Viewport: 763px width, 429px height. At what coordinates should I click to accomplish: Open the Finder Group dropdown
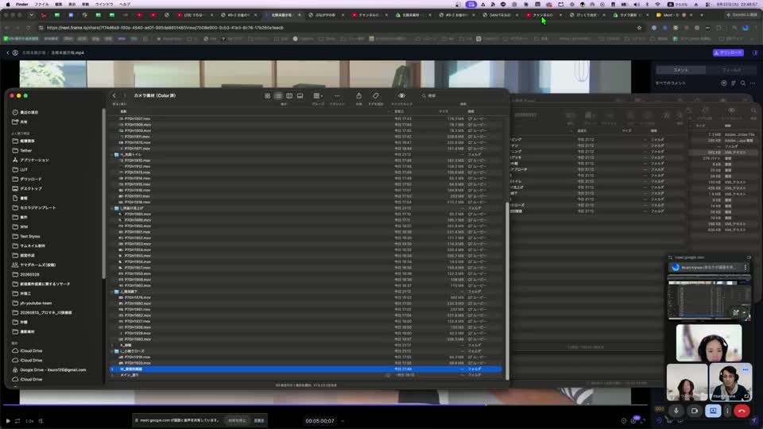(x=318, y=96)
